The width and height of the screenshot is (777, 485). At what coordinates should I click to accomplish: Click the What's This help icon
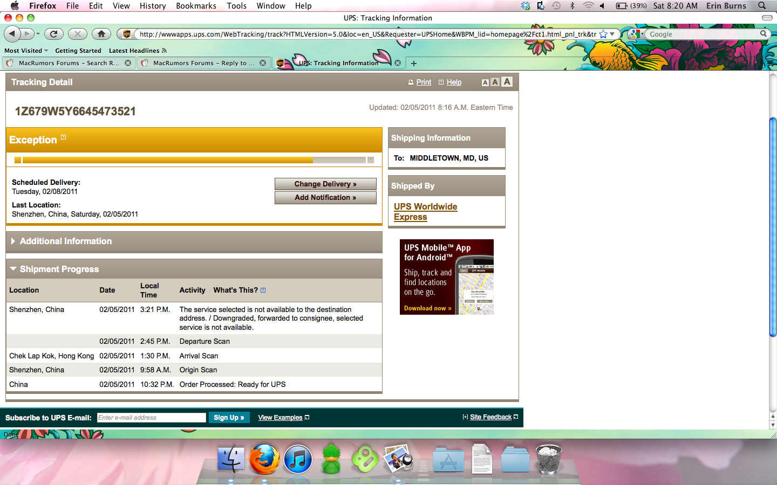tap(263, 290)
